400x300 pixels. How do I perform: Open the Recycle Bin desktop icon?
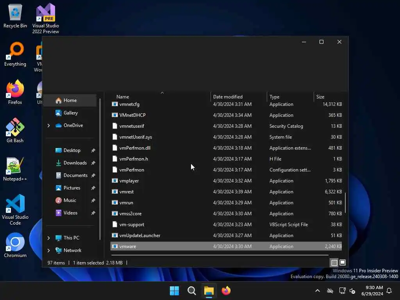pos(15,16)
